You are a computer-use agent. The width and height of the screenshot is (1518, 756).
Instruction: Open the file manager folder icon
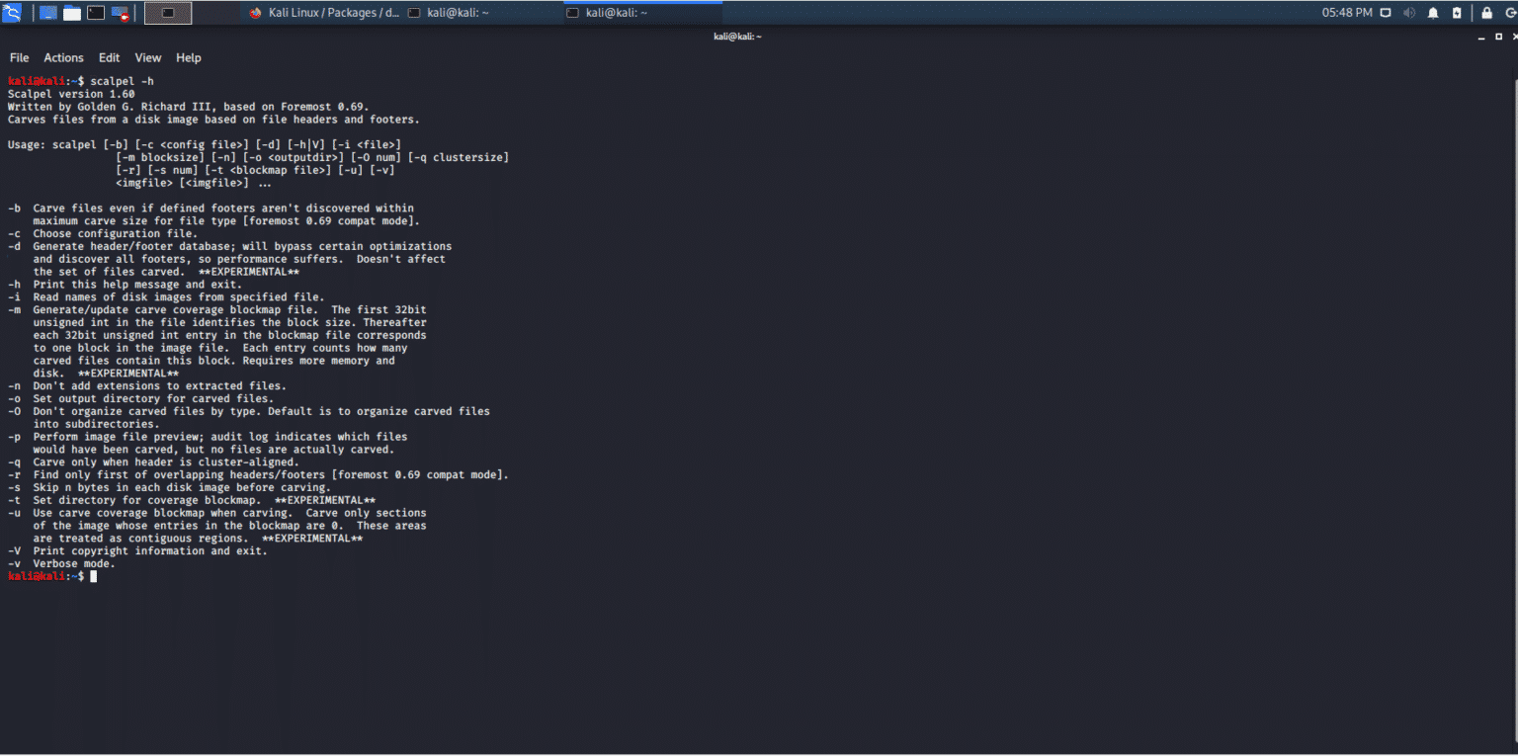click(72, 13)
